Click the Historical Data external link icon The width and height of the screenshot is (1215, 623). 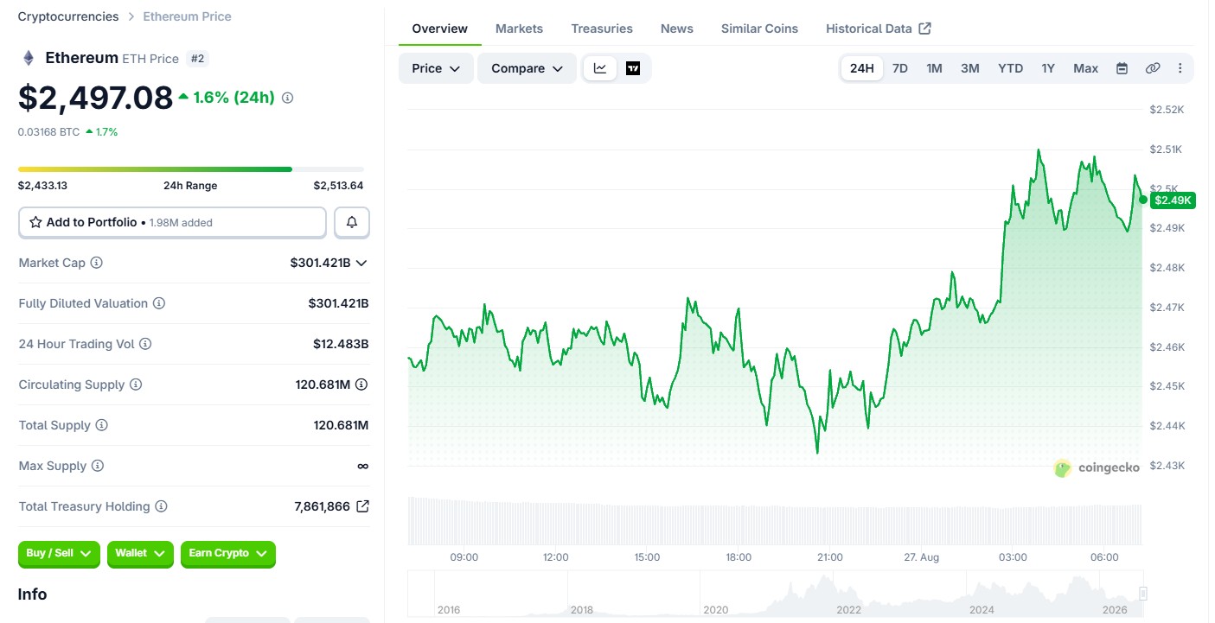(x=924, y=29)
